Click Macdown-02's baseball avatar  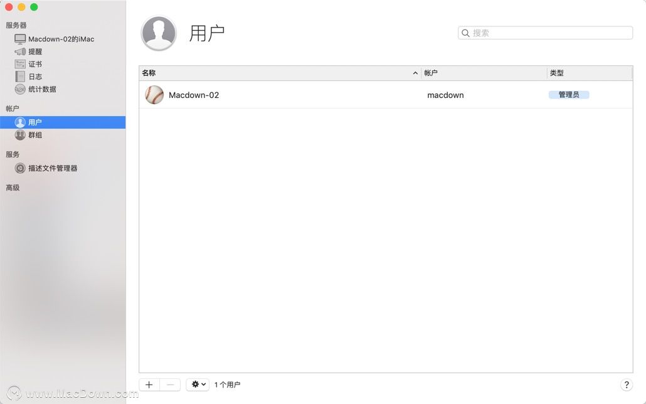[154, 95]
